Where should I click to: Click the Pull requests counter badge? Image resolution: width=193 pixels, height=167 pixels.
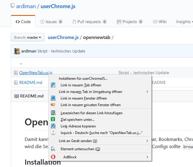(x=104, y=22)
